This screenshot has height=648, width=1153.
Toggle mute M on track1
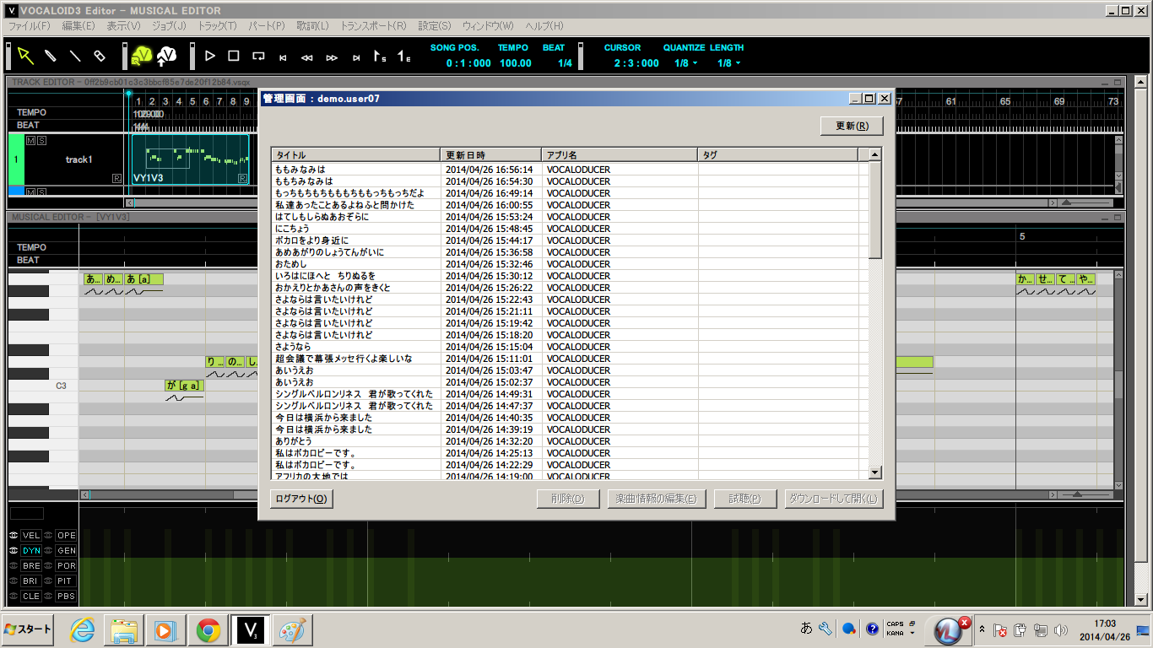(30, 139)
